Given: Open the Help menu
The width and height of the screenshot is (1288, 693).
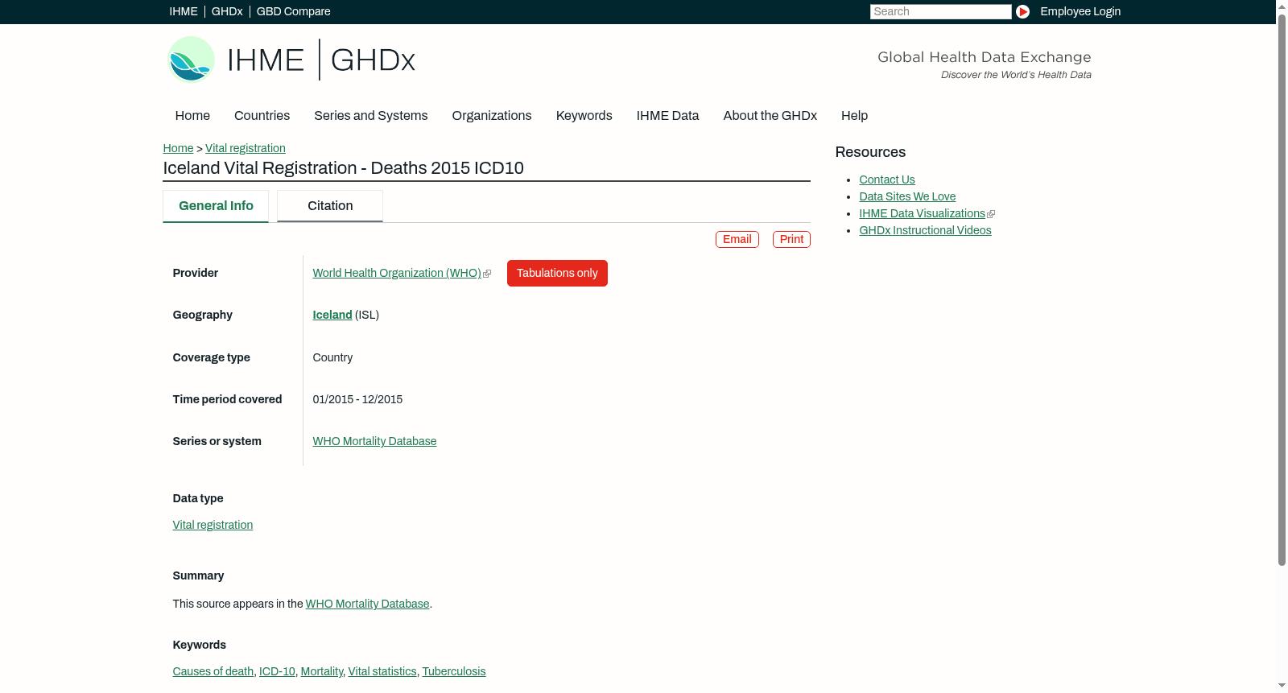Looking at the screenshot, I should 855,116.
